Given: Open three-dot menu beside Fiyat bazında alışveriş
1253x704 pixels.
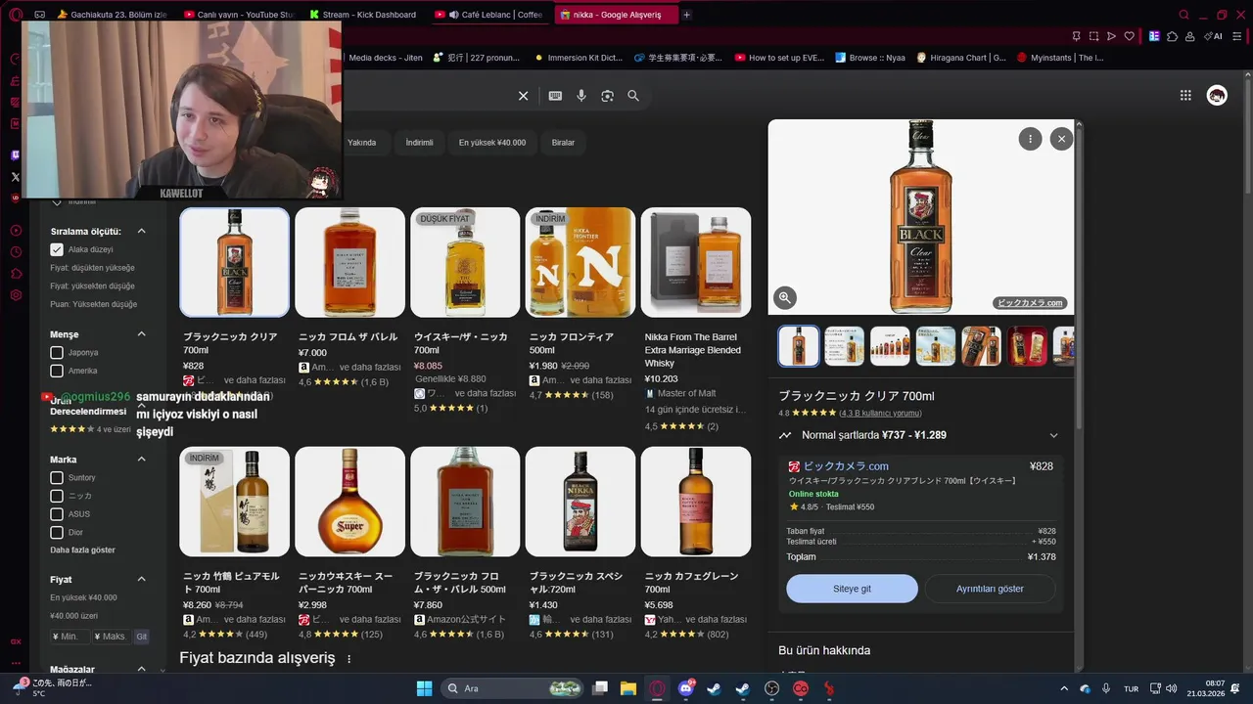Looking at the screenshot, I should click(348, 659).
